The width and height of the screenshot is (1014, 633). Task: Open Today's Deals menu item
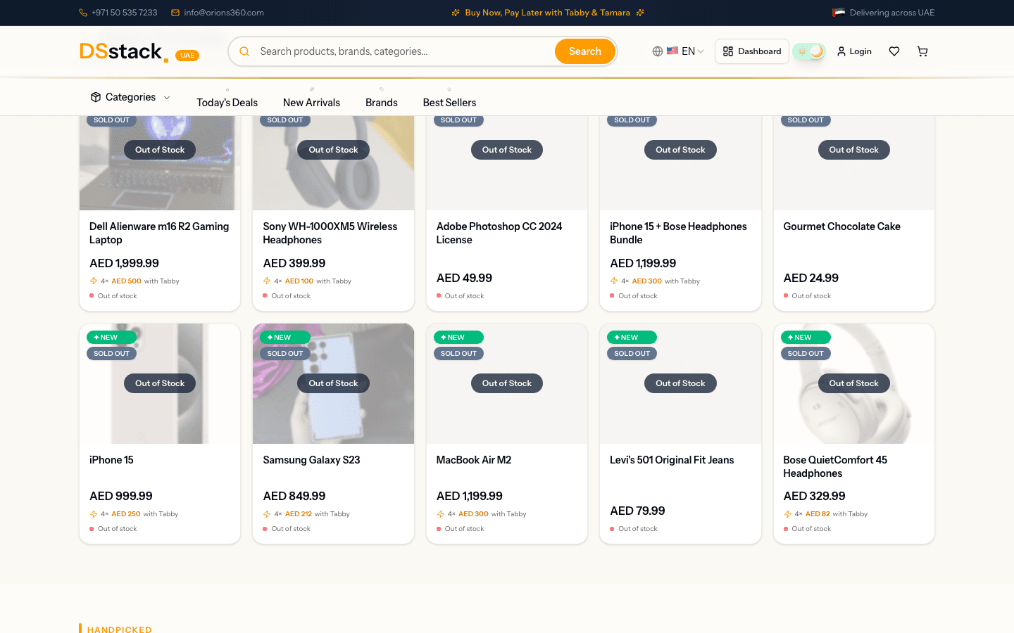click(227, 103)
